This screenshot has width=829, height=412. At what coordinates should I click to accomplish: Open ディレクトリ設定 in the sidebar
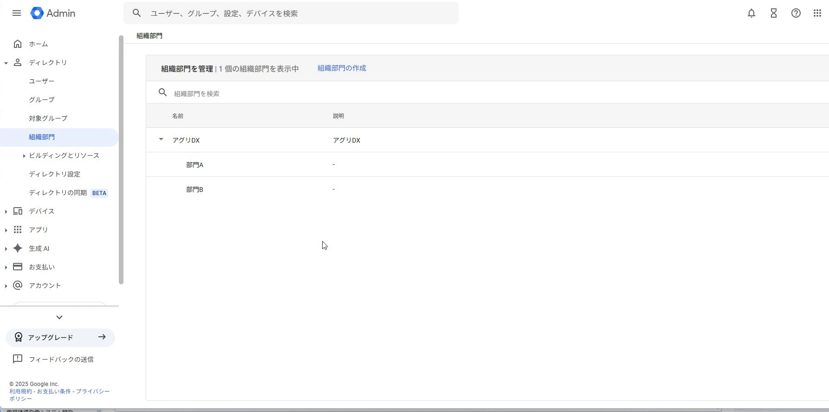tap(55, 174)
